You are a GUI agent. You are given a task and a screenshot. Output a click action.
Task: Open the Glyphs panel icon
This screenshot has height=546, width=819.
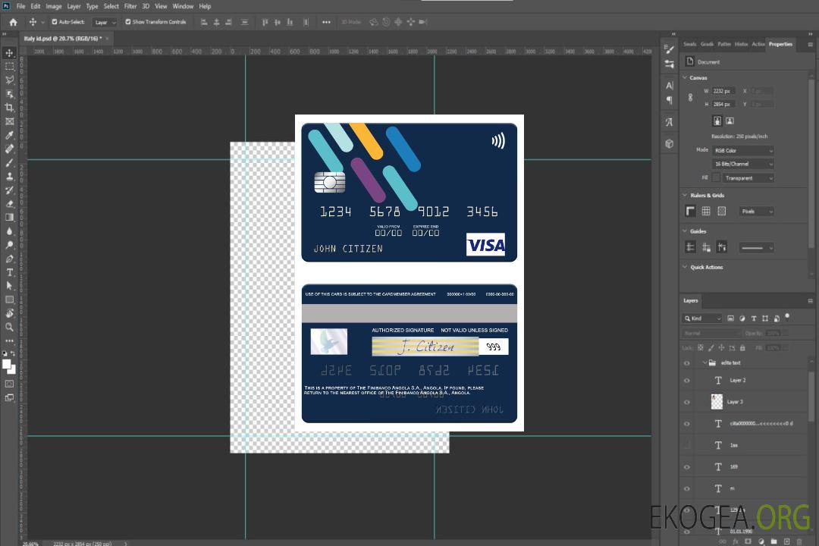coord(670,122)
